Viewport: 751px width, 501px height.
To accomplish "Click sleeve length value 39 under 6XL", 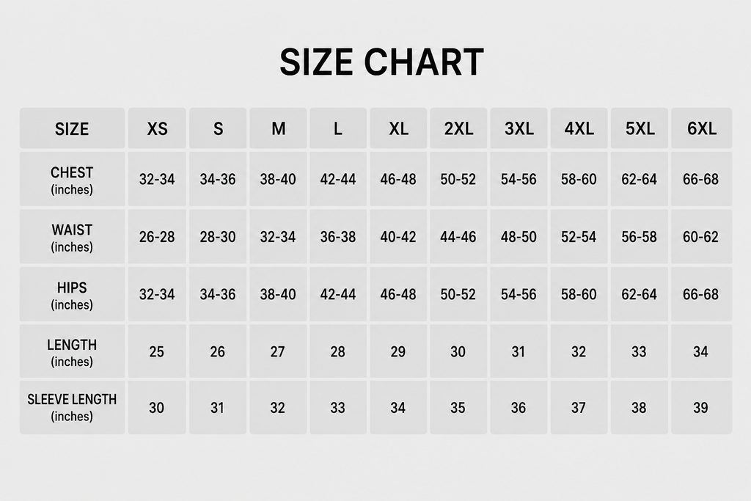I will (701, 408).
